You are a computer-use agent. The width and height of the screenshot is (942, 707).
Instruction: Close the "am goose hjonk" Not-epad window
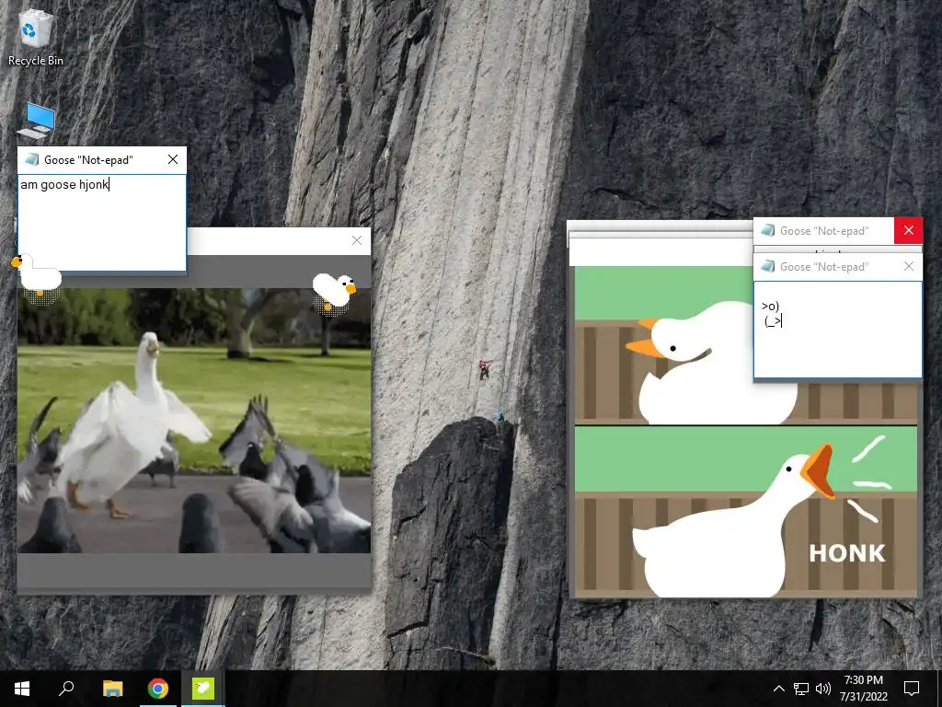point(173,159)
